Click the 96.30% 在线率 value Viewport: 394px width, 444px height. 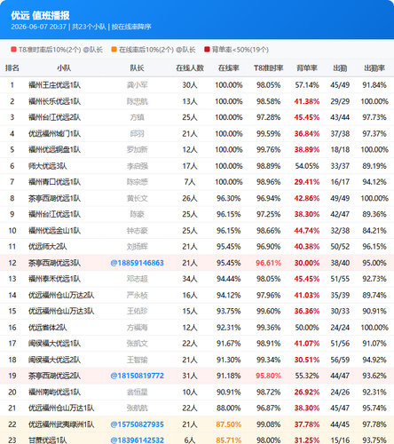coord(229,198)
